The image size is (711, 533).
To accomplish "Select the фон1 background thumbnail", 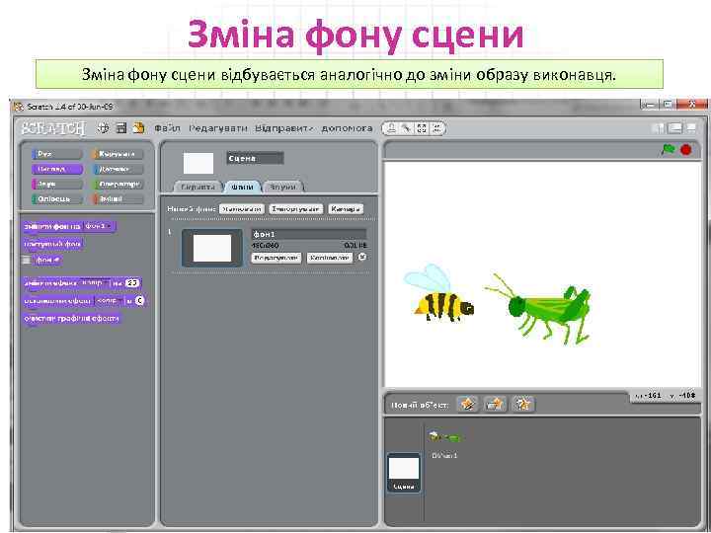I will (x=212, y=249).
